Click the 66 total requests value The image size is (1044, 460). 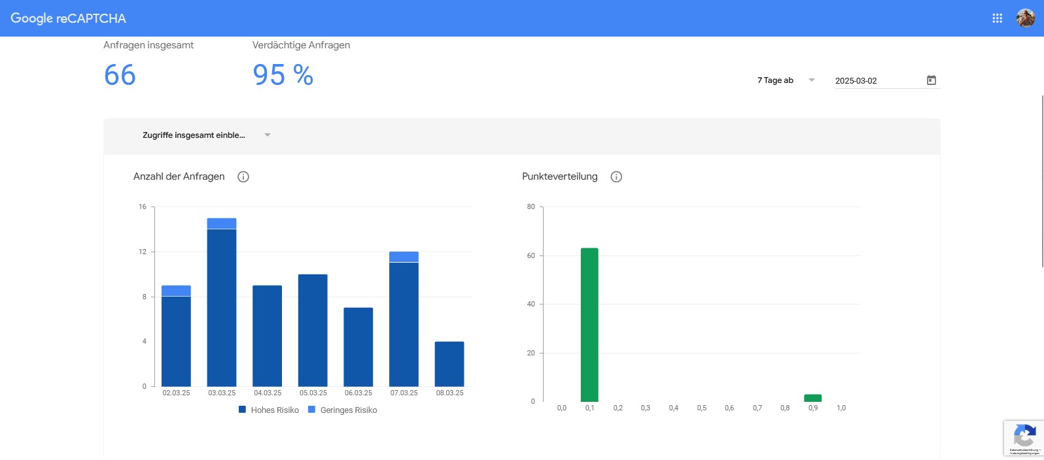tap(120, 75)
